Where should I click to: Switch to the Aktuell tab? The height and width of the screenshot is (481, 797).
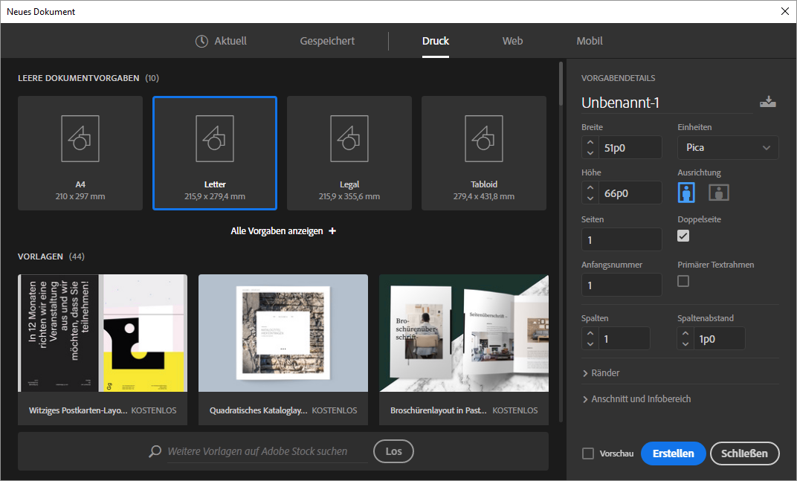point(221,41)
